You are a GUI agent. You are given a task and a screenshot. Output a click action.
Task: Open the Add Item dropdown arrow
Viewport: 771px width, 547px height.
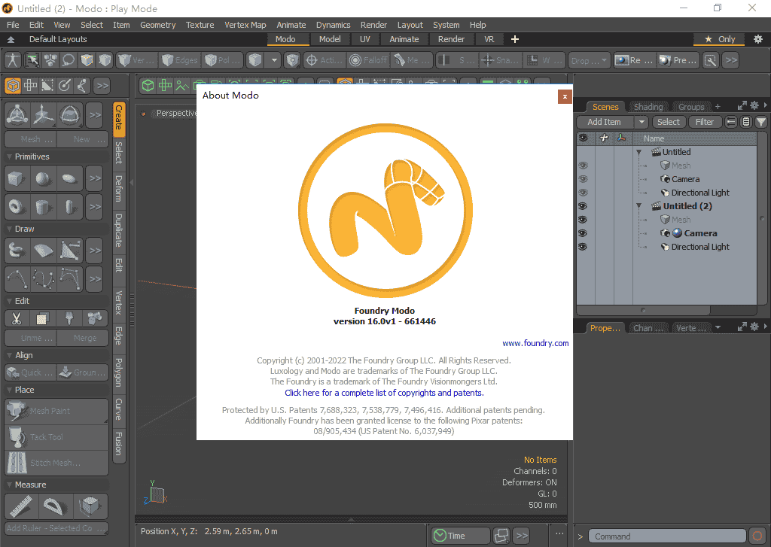[x=641, y=121]
